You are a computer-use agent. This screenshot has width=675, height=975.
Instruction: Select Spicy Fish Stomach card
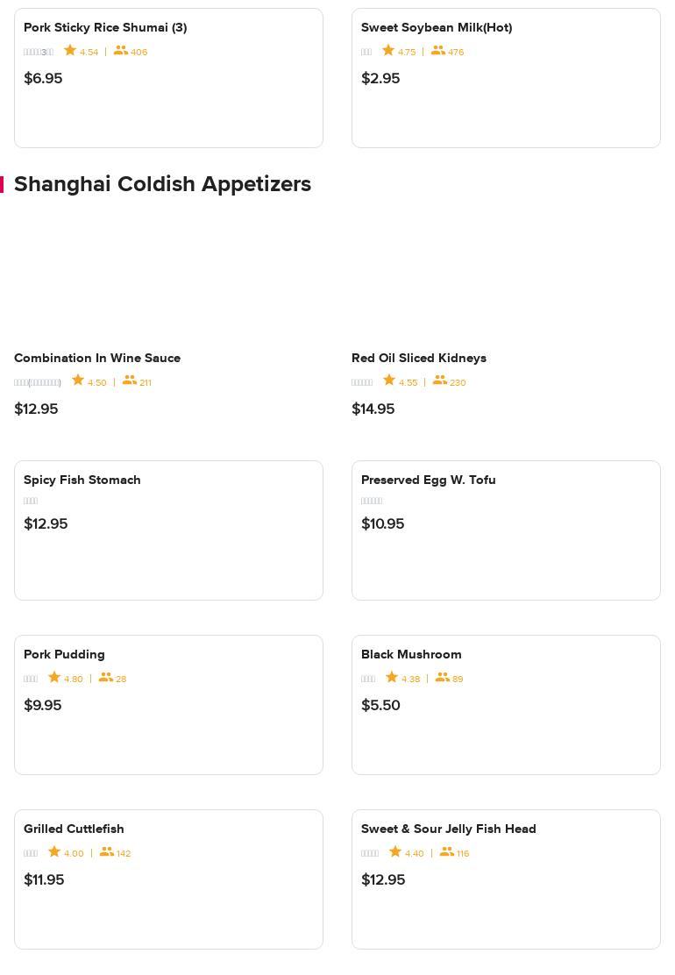click(x=168, y=530)
